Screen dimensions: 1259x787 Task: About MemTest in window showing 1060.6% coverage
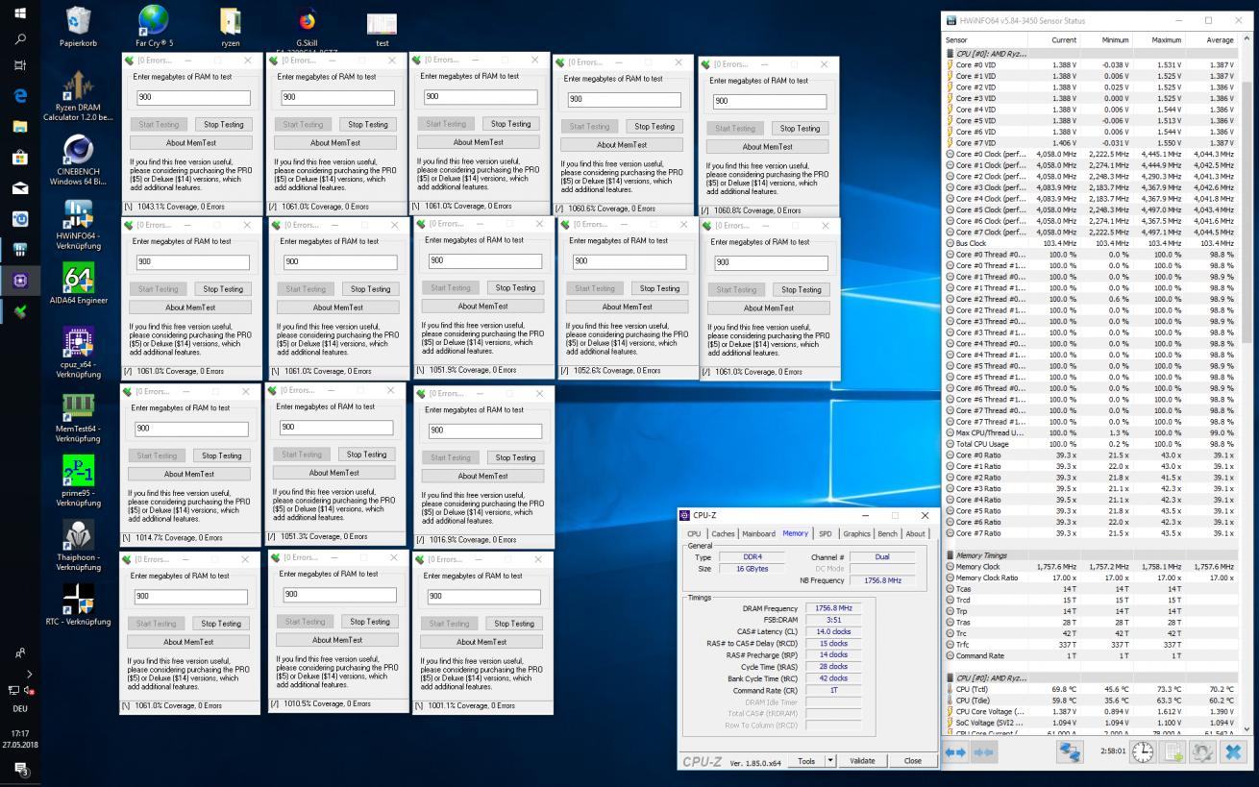(x=622, y=145)
